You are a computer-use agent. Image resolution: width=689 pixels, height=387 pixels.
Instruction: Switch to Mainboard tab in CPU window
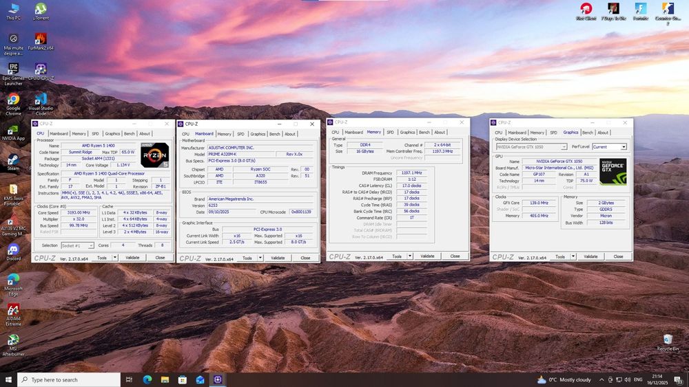[x=59, y=133]
